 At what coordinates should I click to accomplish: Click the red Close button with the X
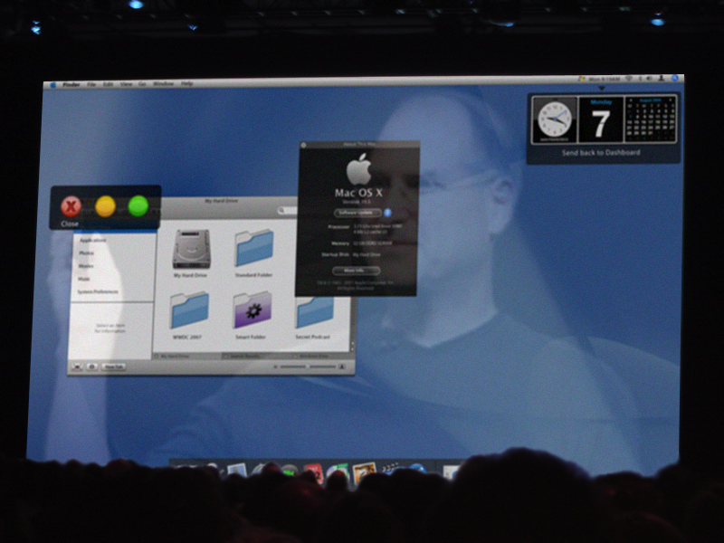71,206
